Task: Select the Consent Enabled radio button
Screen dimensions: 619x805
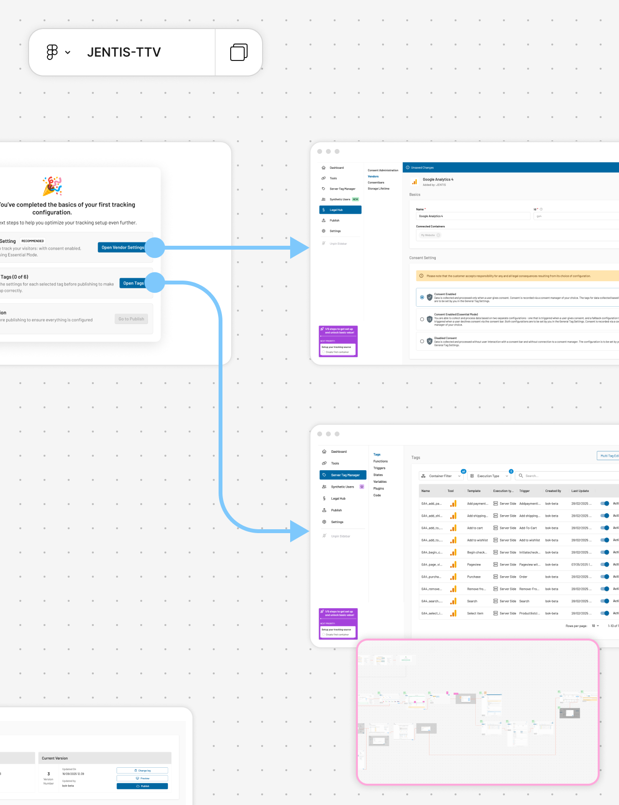Action: tap(422, 298)
